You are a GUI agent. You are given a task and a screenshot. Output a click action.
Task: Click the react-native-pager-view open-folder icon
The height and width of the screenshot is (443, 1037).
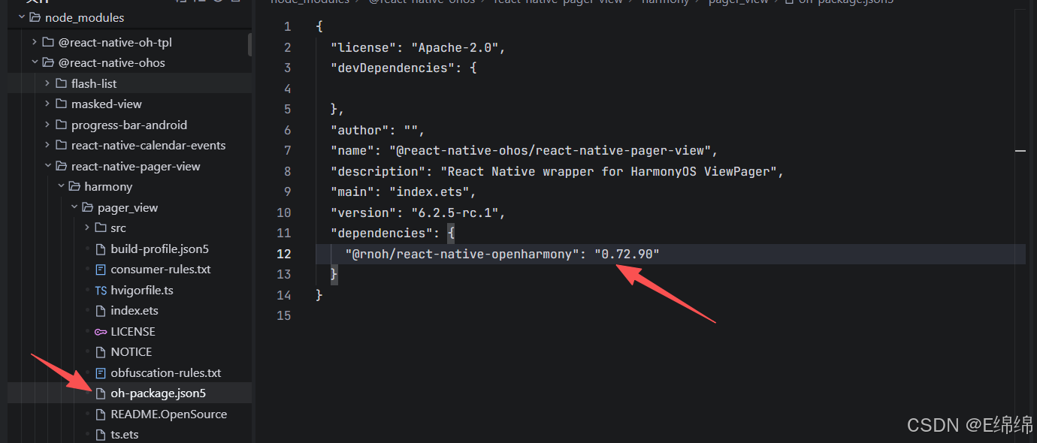(62, 166)
